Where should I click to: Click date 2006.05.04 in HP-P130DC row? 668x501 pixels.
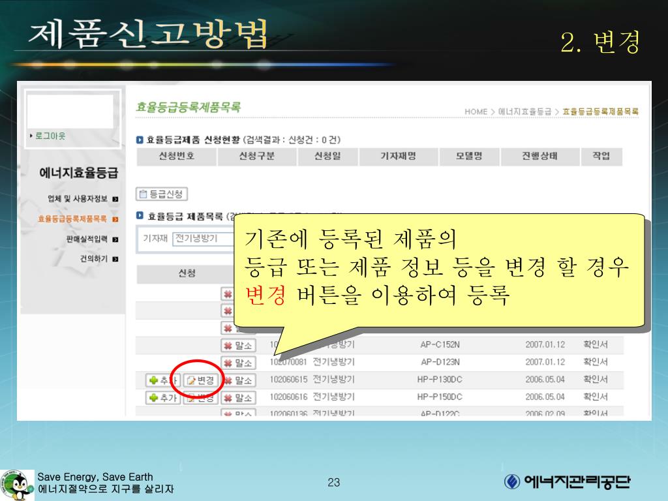point(545,379)
